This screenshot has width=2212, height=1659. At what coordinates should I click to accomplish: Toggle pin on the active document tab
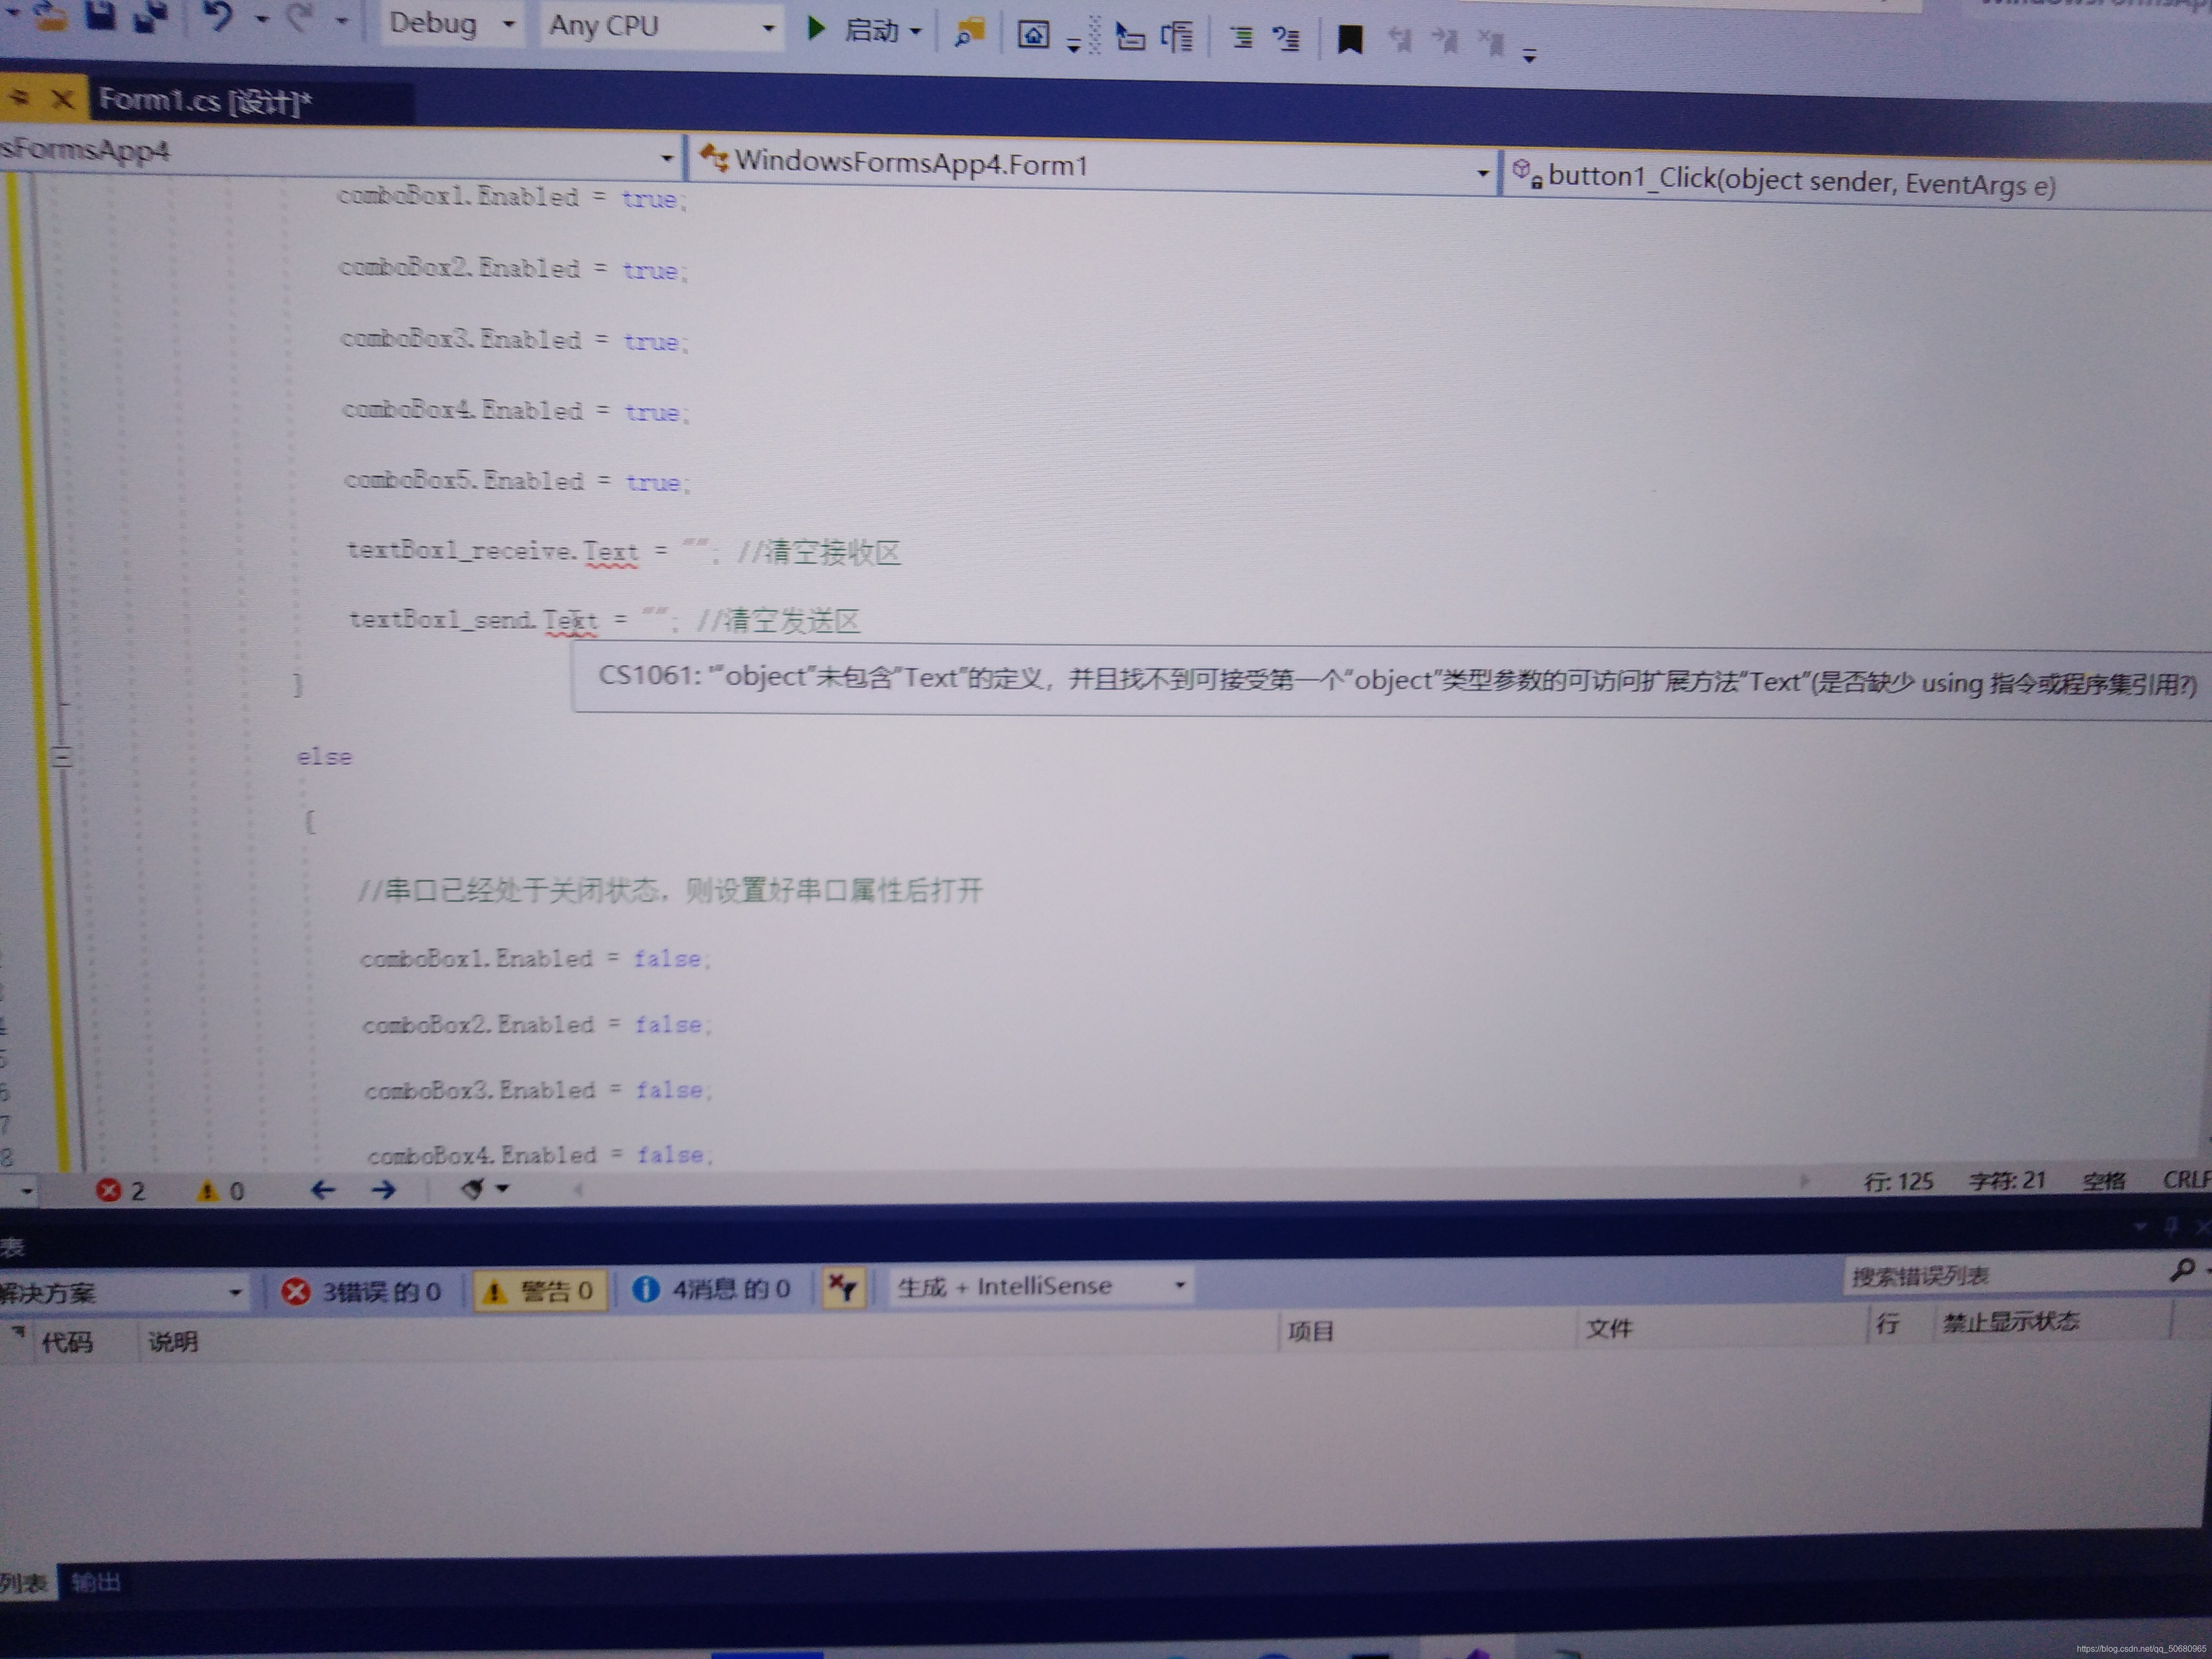(x=19, y=97)
